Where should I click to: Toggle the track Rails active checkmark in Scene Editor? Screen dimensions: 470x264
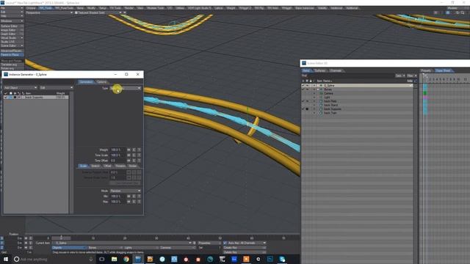[x=303, y=101]
